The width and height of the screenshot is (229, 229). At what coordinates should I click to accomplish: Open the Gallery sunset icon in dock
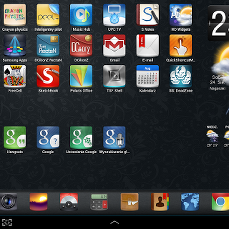pos(38,202)
